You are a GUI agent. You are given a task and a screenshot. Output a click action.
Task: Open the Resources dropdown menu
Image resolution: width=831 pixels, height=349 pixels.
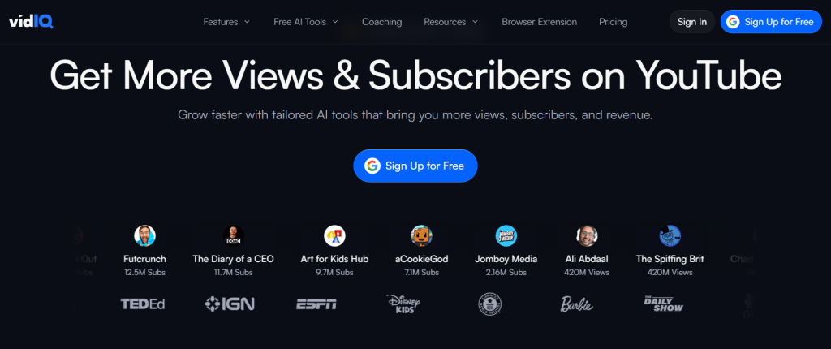click(451, 22)
